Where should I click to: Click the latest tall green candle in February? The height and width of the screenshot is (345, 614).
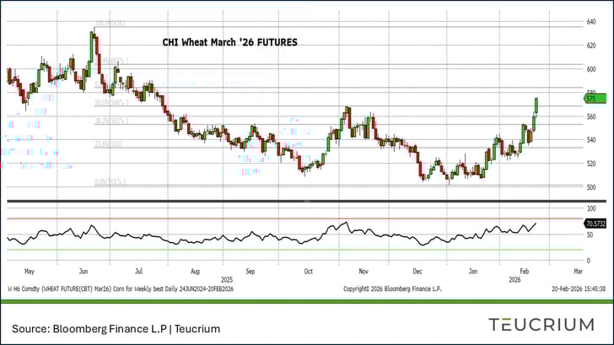coord(536,107)
